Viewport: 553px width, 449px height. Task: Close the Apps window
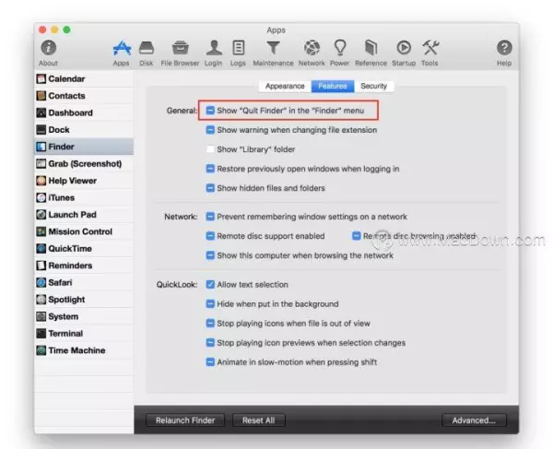point(42,30)
